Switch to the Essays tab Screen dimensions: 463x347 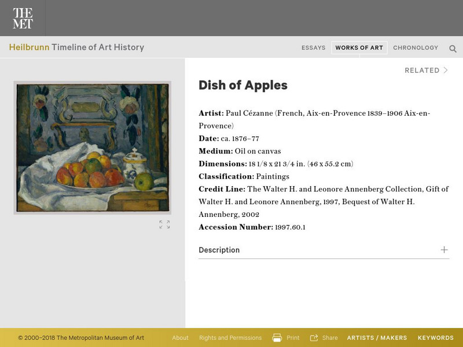tap(313, 48)
